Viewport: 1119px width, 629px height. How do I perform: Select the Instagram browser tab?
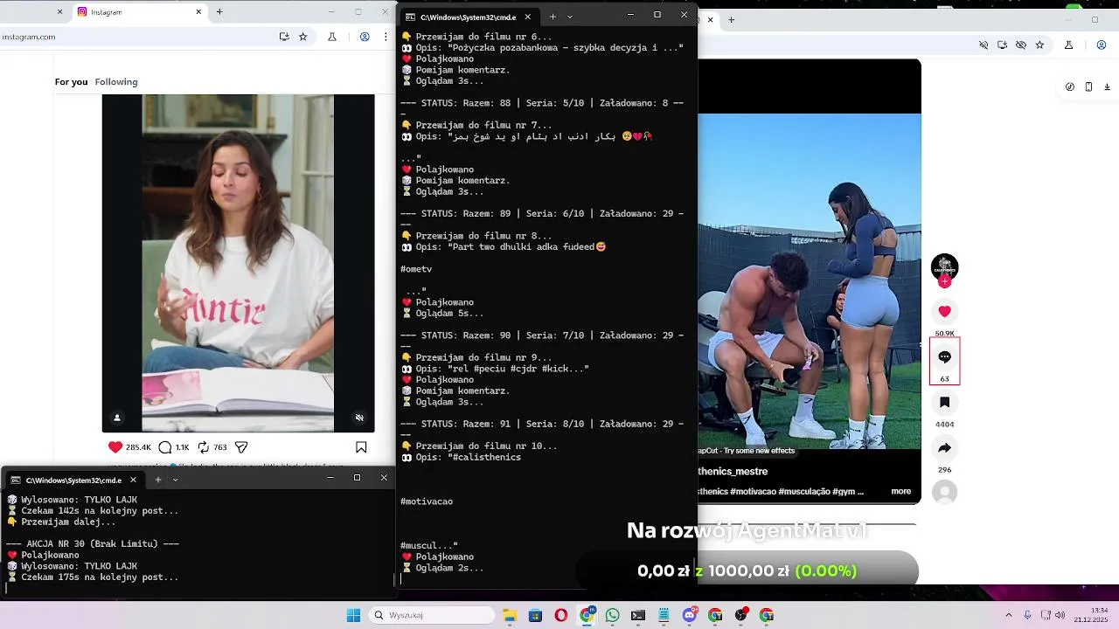pyautogui.click(x=140, y=12)
